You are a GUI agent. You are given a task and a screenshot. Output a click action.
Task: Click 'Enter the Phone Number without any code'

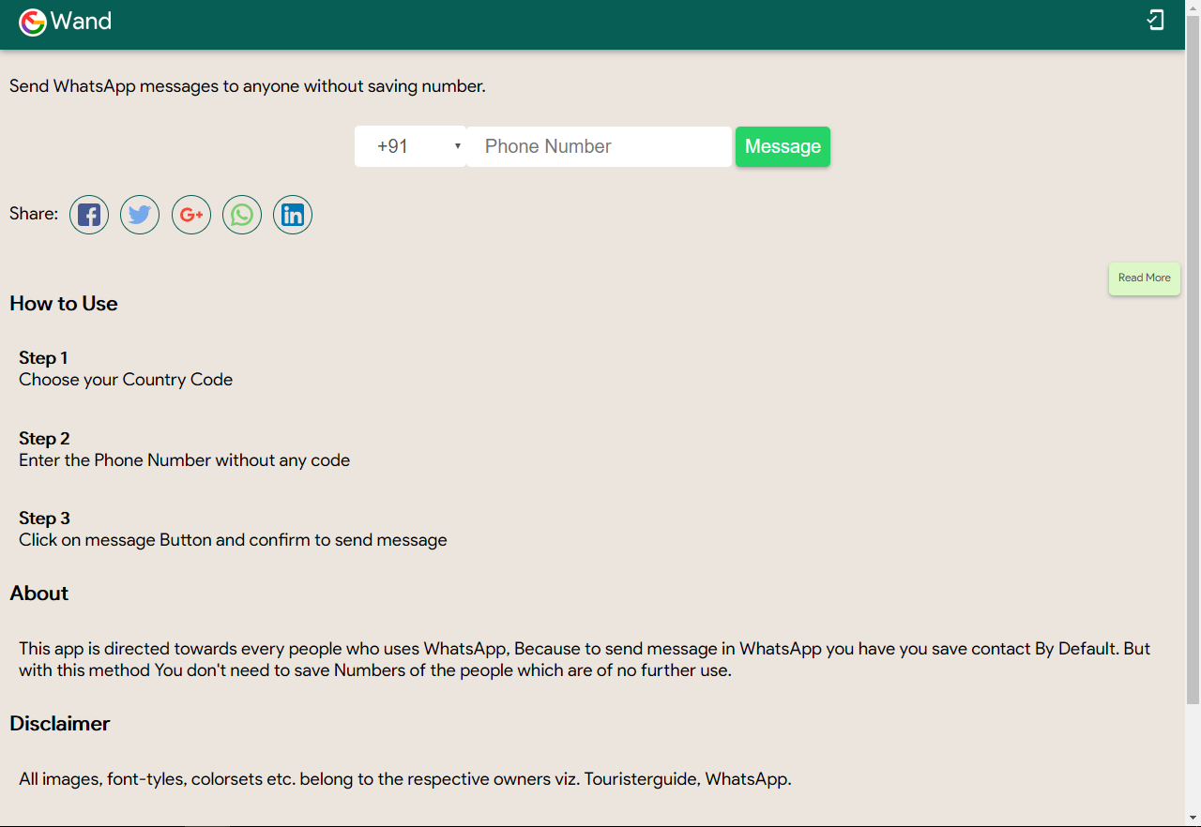pyautogui.click(x=185, y=460)
